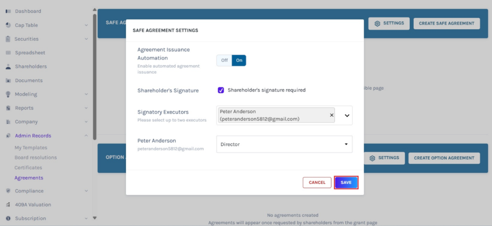Go to Spreadsheet in sidebar
Viewport: 492px width, 226px height.
[30, 53]
